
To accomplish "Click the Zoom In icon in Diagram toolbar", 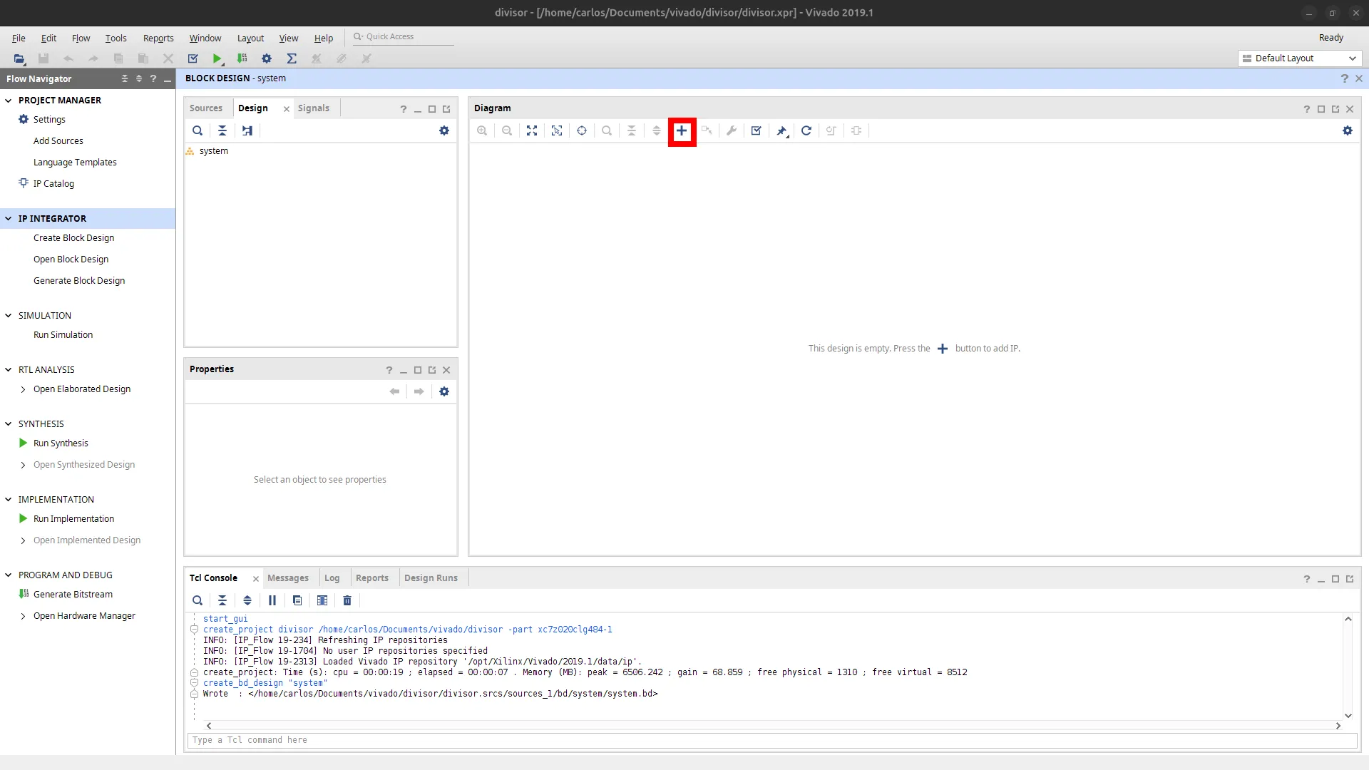I will click(482, 130).
